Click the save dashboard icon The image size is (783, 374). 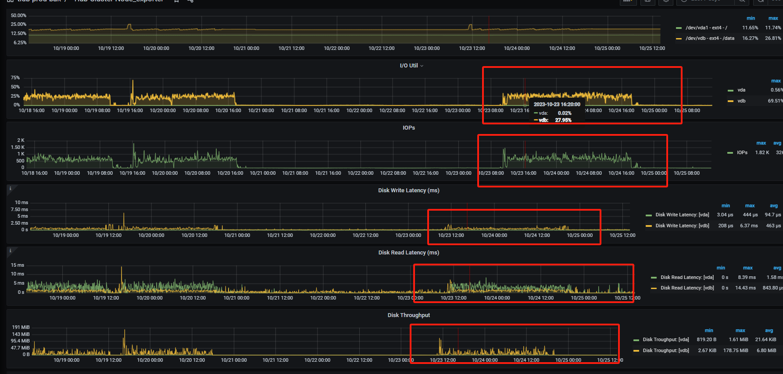(647, 1)
